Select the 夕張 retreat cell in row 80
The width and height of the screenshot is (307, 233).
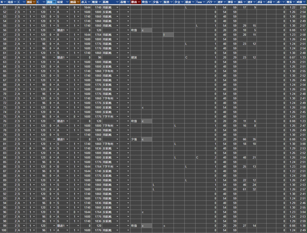(x=136, y=139)
